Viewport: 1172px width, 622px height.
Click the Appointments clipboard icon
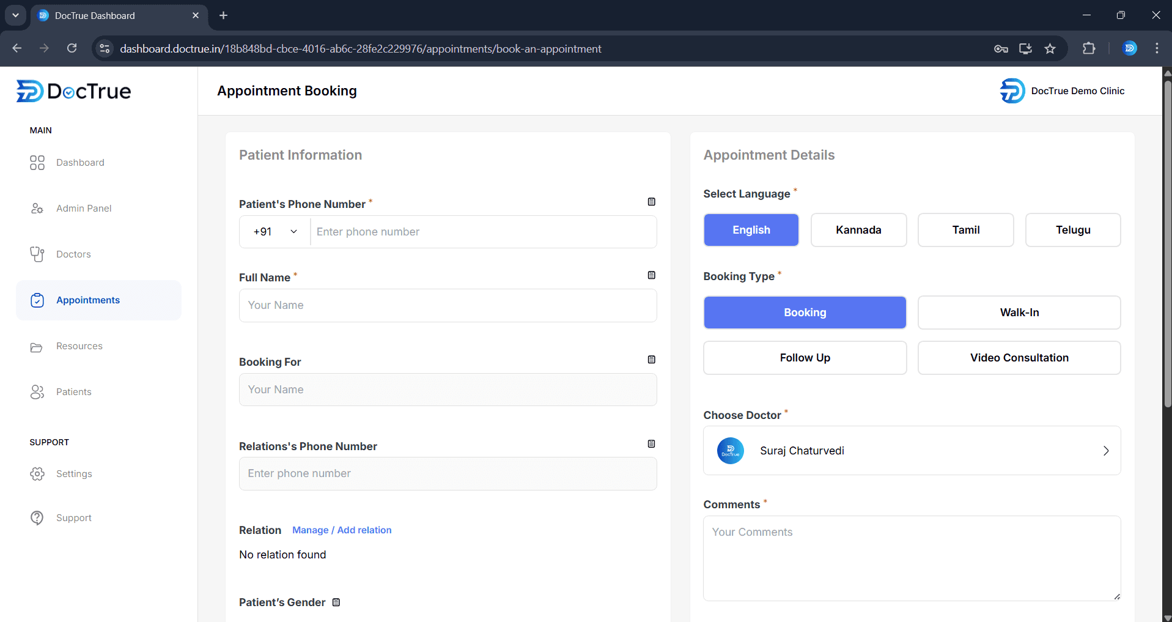click(x=37, y=300)
